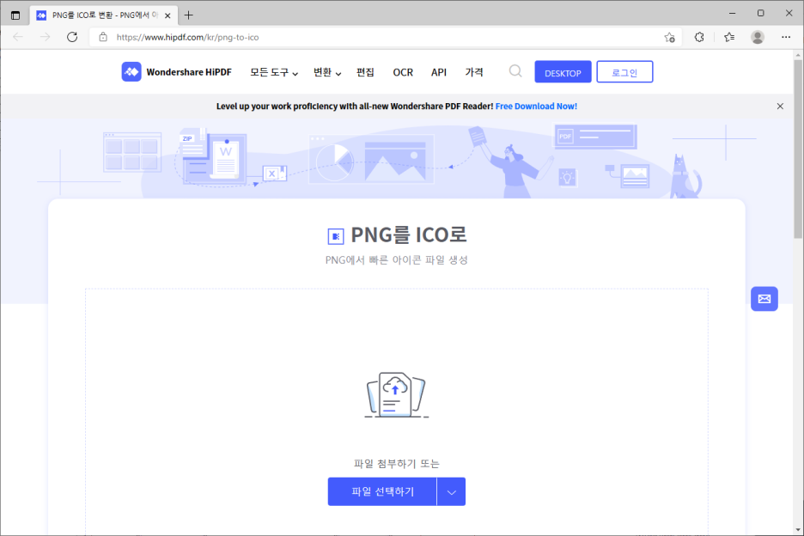The height and width of the screenshot is (536, 804).
Task: Add this page to favorites star icon
Action: click(669, 37)
